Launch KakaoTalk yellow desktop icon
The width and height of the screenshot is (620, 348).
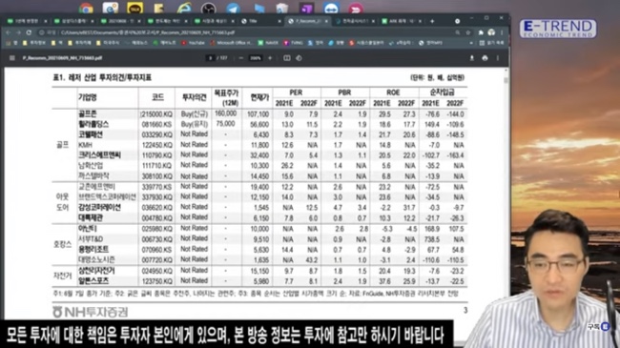point(134,8)
